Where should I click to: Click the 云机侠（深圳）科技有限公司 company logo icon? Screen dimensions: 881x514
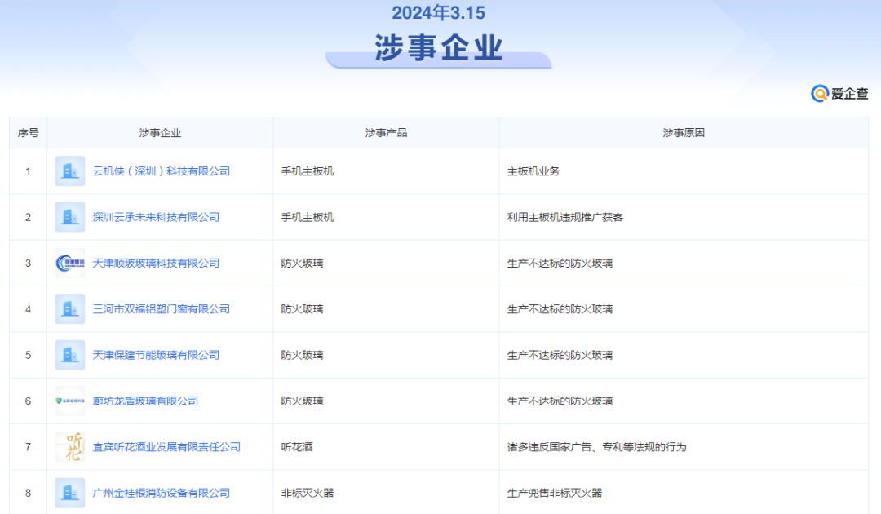[x=69, y=171]
